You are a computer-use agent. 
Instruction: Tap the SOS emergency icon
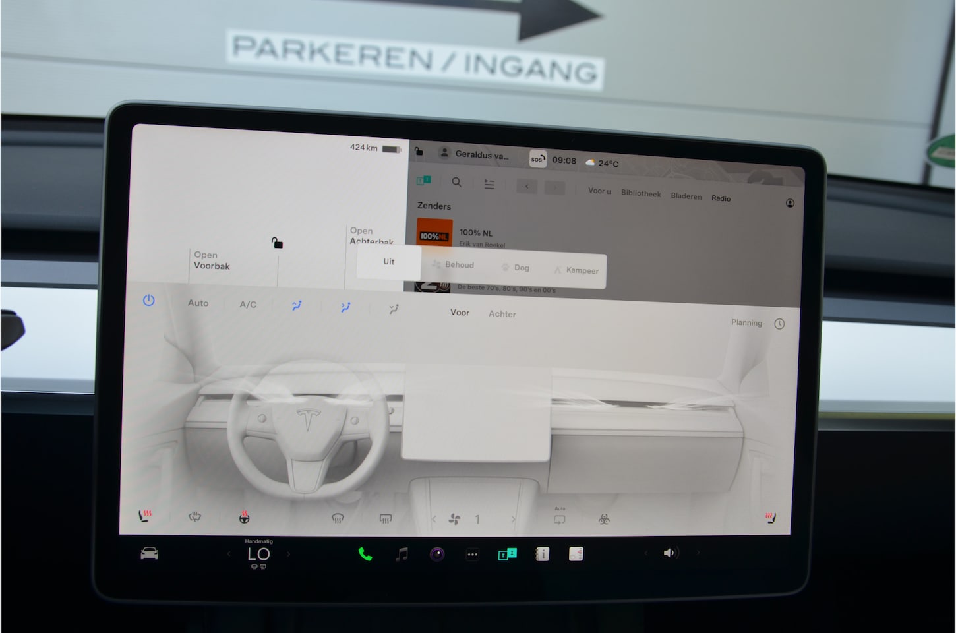click(x=537, y=159)
